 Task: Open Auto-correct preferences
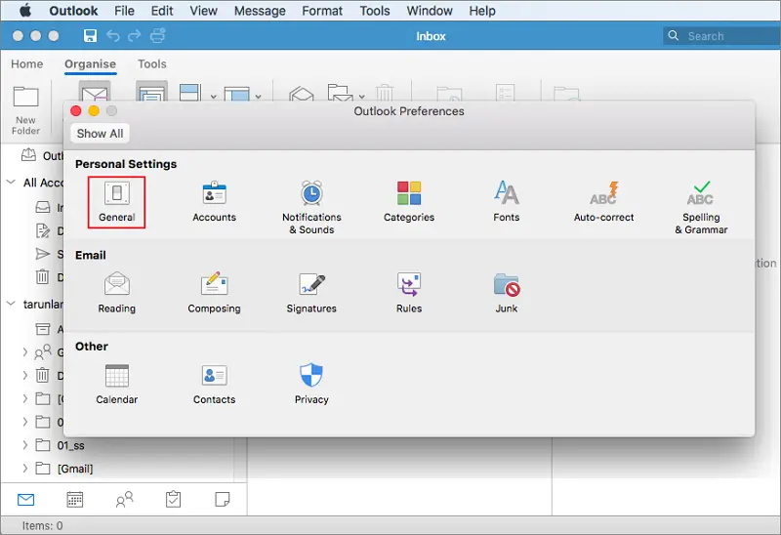pyautogui.click(x=603, y=202)
